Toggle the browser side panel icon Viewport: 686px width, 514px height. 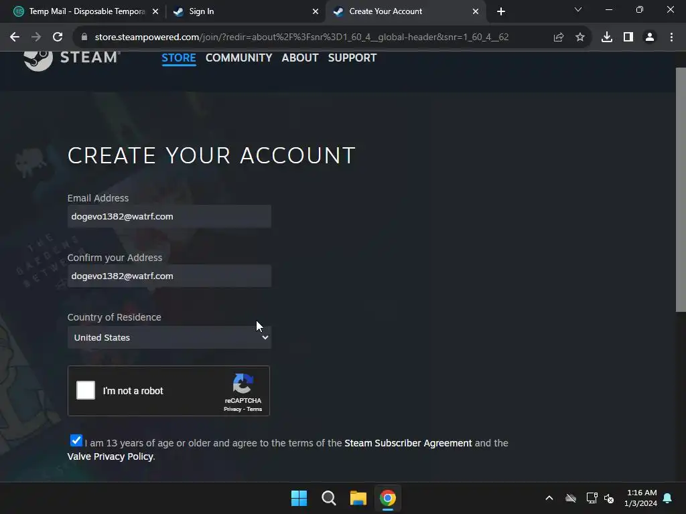tap(628, 37)
